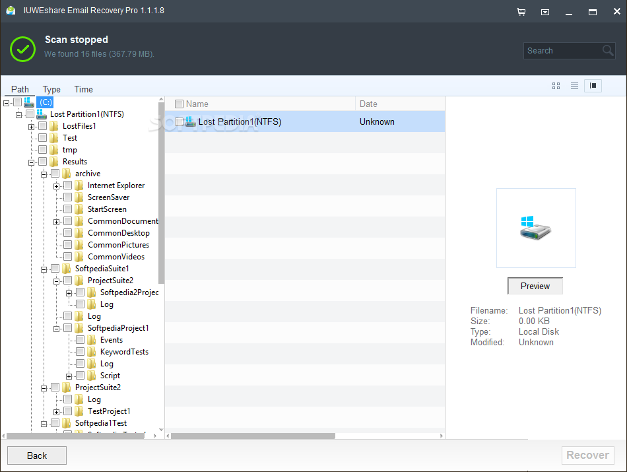627x472 pixels.
Task: Switch to thumbnail grid view
Action: click(x=556, y=86)
